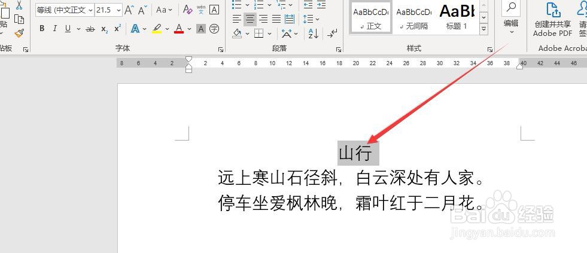Decrease font size with shrink font button
The width and height of the screenshot is (587, 253).
[x=142, y=10]
